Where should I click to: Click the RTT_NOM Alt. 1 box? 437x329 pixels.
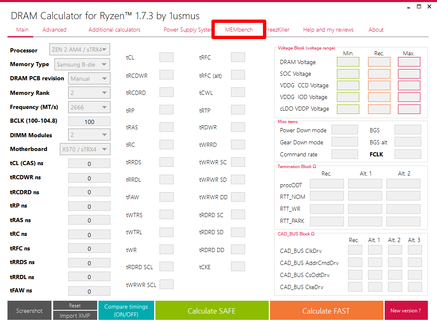[365, 196]
